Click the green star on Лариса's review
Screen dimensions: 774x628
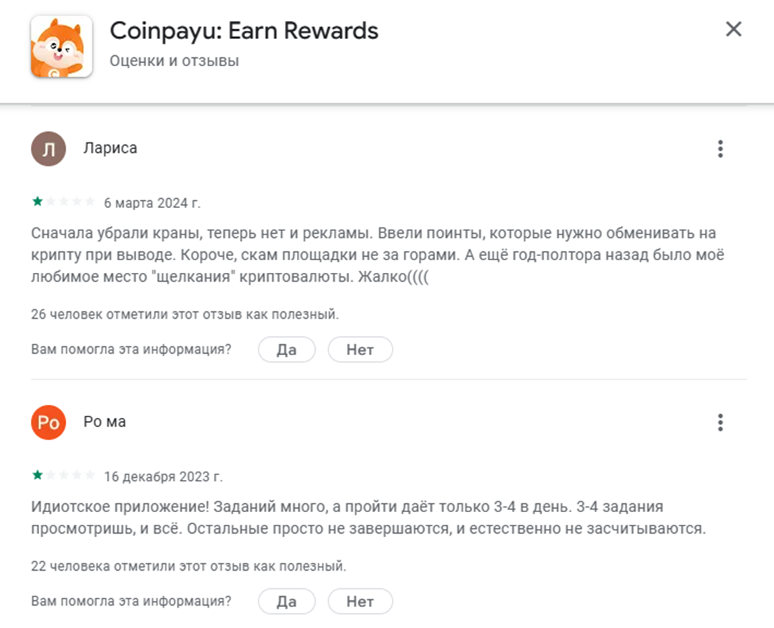[37, 202]
